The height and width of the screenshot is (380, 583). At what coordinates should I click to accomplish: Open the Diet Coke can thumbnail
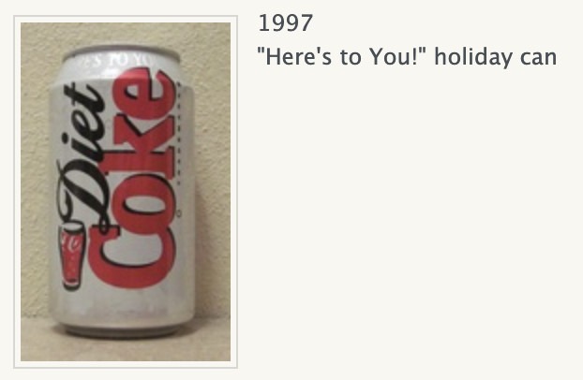126,192
